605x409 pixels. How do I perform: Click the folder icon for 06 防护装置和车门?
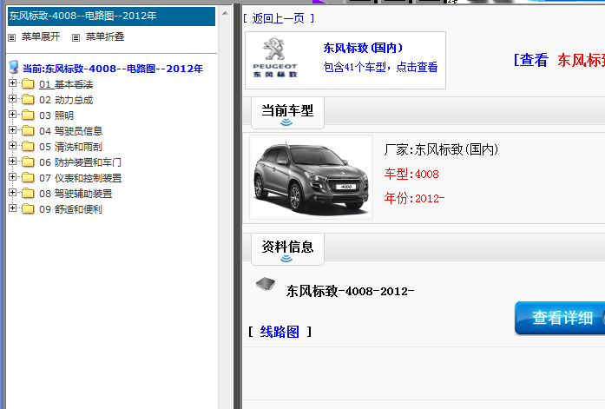pyautogui.click(x=28, y=162)
